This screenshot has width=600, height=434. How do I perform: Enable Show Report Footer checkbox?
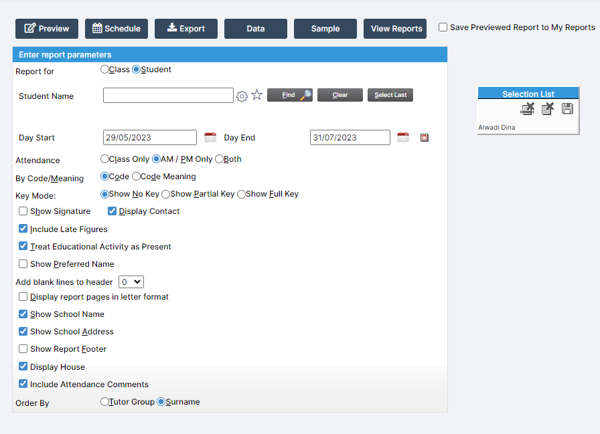click(23, 349)
